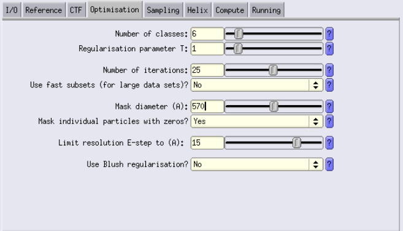Click the Number of iterations slider handle
This screenshot has height=231, width=403.
(x=273, y=70)
